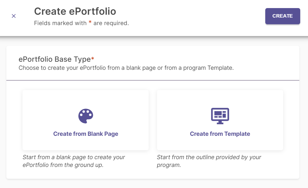Choose the blank page base type card
The height and width of the screenshot is (188, 308).
86,120
